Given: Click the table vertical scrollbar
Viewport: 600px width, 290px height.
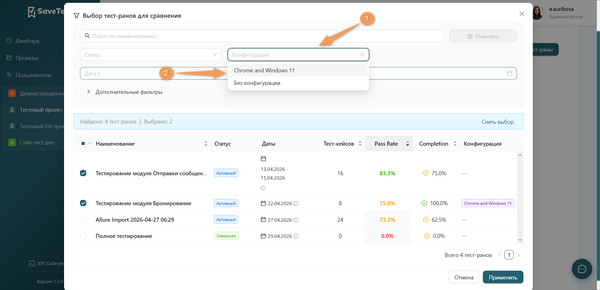Looking at the screenshot, I should pyautogui.click(x=520, y=197).
